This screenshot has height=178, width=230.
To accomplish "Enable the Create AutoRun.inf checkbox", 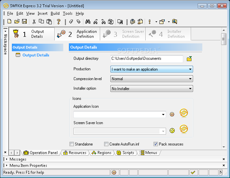I will [106, 144].
